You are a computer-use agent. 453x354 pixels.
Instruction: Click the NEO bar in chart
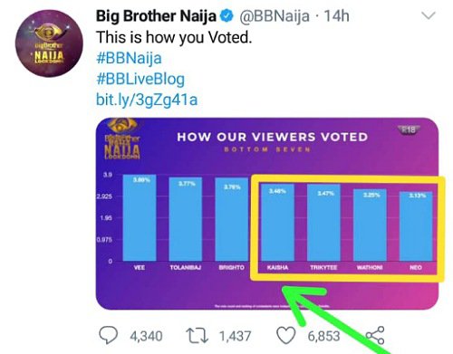pyautogui.click(x=416, y=226)
